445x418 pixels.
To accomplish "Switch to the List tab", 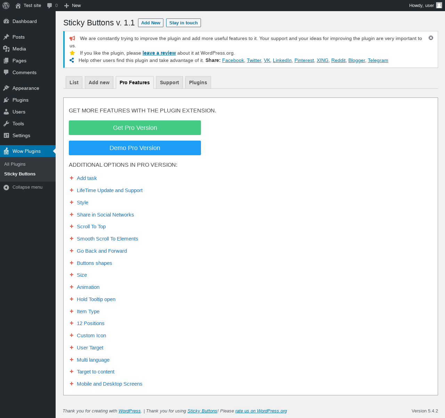I will click(x=74, y=82).
